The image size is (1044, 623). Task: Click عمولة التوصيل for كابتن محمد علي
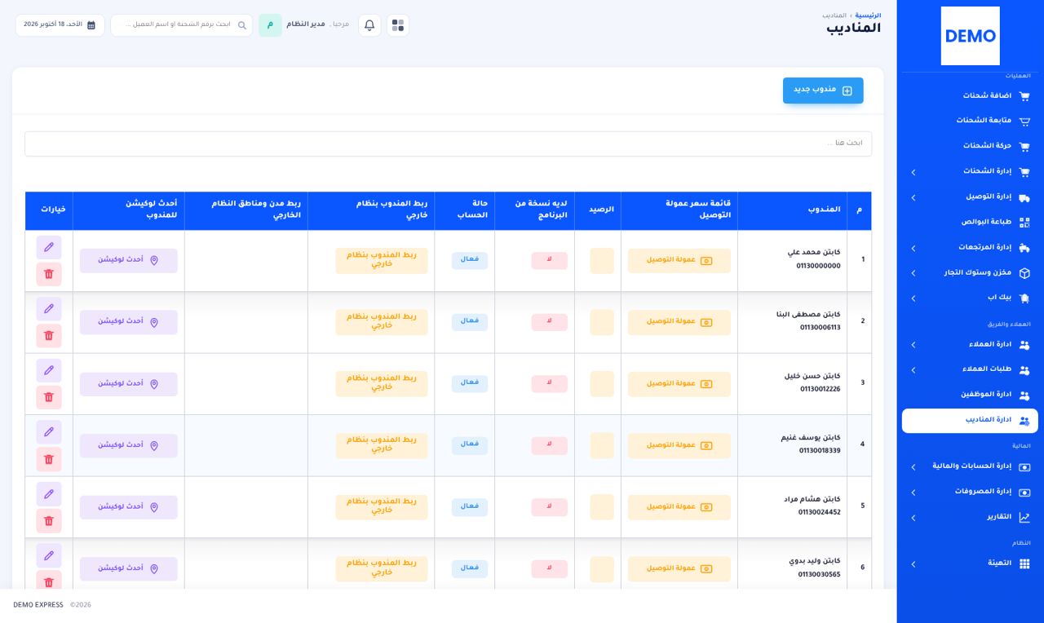679,260
